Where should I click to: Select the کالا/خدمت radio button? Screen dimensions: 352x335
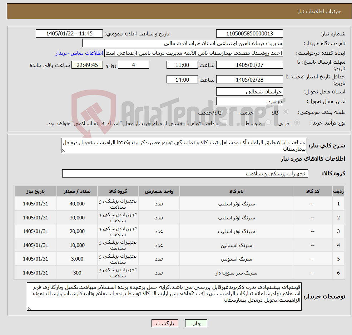pos(228,112)
